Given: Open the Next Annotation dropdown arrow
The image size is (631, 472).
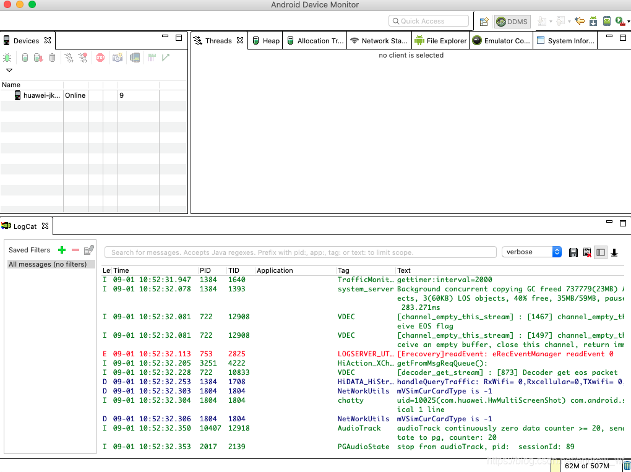Looking at the screenshot, I should coord(551,21).
